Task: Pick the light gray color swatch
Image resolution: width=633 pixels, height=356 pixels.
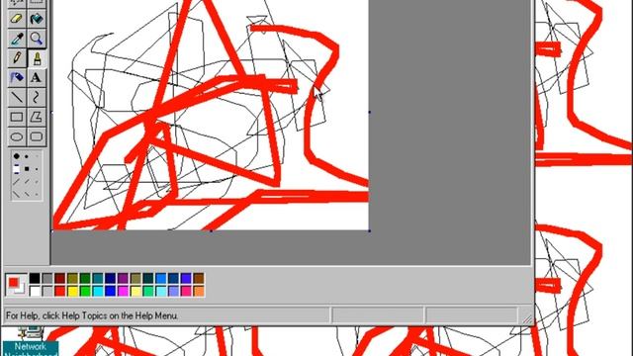Action: coord(47,291)
